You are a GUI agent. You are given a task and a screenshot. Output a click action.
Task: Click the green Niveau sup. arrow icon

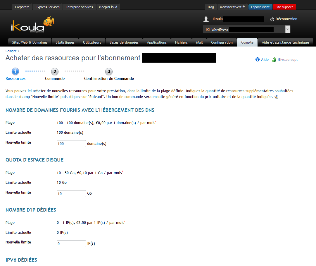point(274,59)
